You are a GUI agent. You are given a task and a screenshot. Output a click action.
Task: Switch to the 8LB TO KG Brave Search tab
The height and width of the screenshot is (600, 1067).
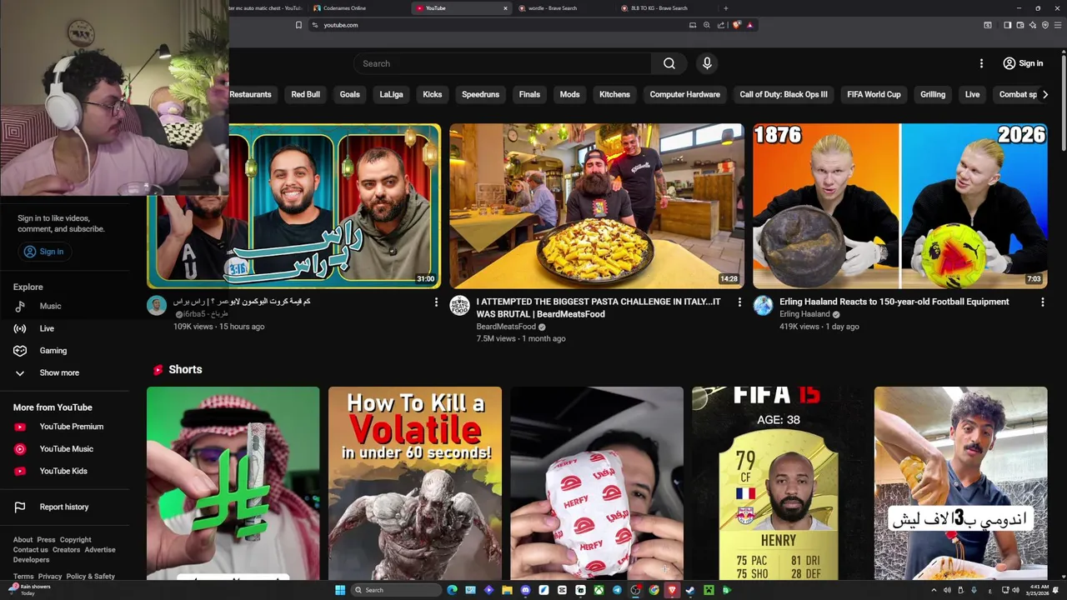click(x=667, y=8)
